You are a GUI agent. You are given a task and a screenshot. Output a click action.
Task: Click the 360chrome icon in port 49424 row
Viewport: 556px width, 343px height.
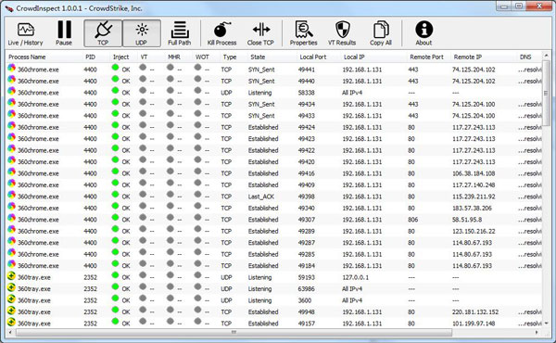point(12,125)
